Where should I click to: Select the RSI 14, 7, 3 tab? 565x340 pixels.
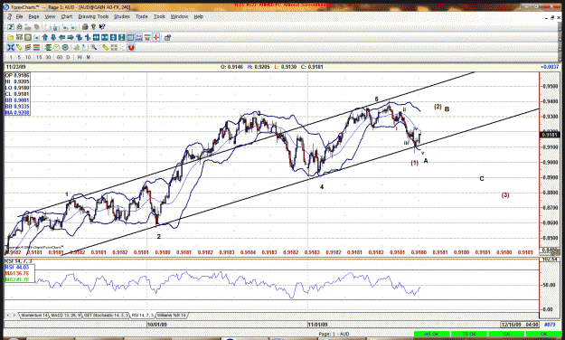pos(142,316)
